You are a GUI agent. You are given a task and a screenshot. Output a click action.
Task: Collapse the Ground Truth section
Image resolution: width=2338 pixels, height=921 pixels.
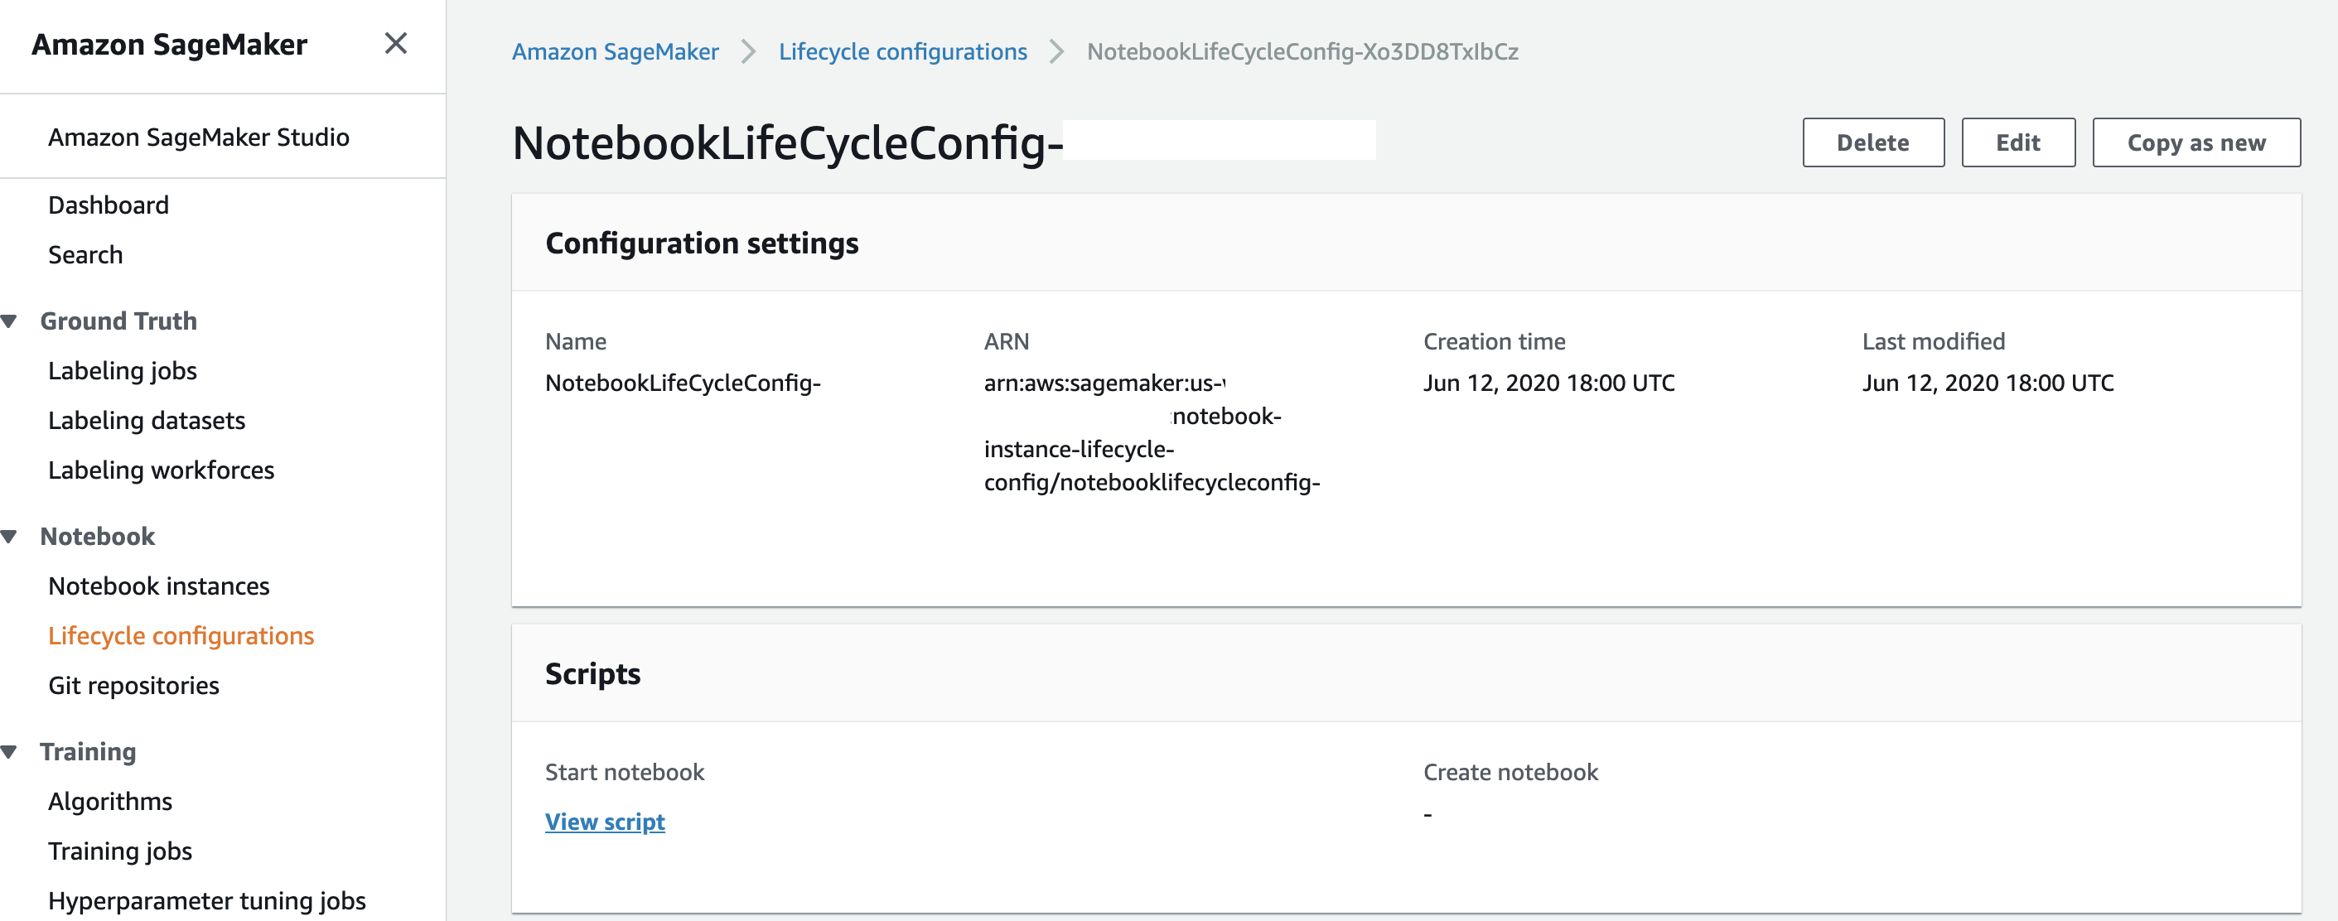(x=10, y=321)
